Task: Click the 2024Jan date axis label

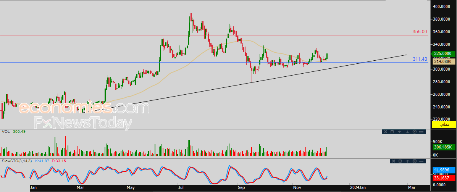Action: point(358,187)
